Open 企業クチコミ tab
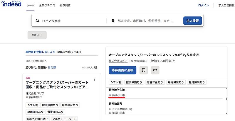Screen dimensions: 235x121 pos(47,5)
